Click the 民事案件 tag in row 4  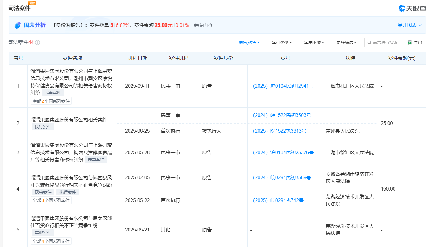tap(43, 192)
